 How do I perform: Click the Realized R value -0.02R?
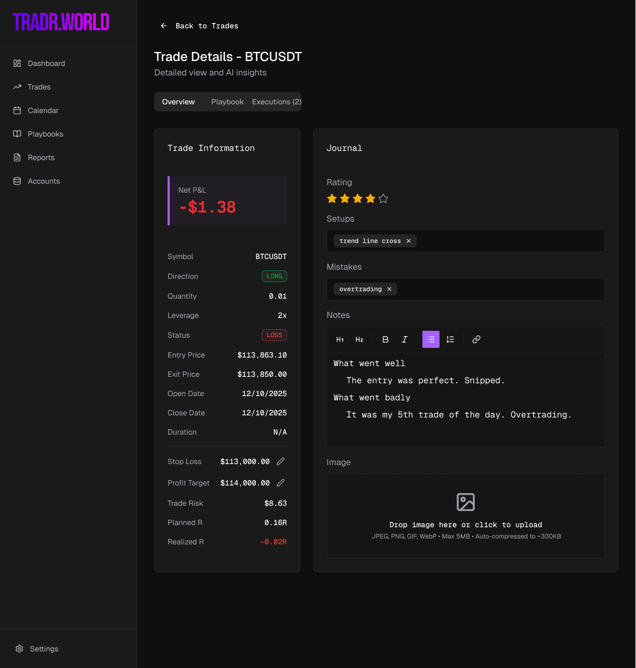pyautogui.click(x=274, y=542)
